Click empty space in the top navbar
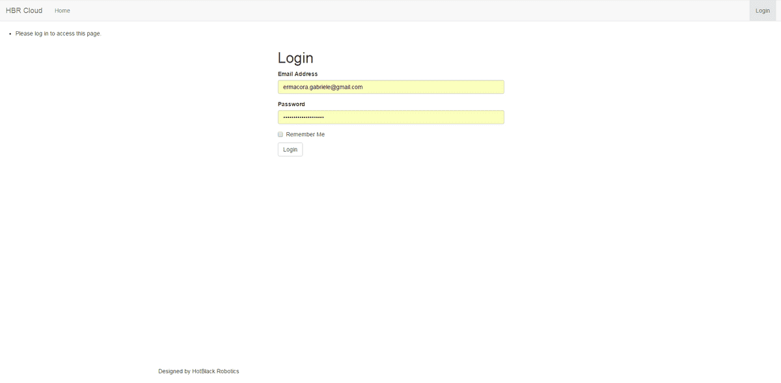The height and width of the screenshot is (383, 781). (x=390, y=10)
